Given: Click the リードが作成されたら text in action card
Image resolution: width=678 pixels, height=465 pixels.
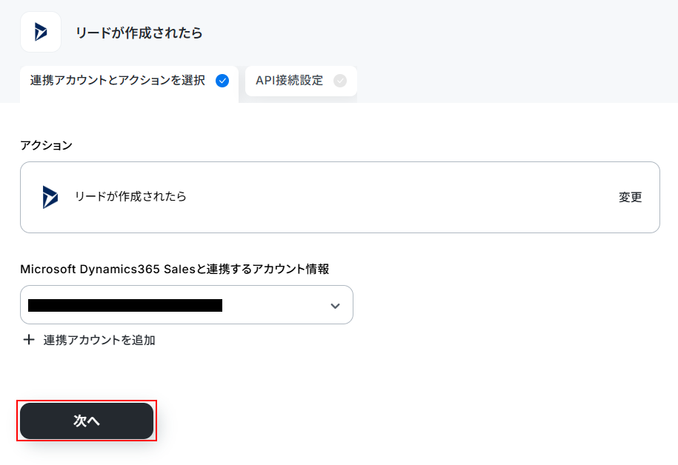Looking at the screenshot, I should pos(130,197).
